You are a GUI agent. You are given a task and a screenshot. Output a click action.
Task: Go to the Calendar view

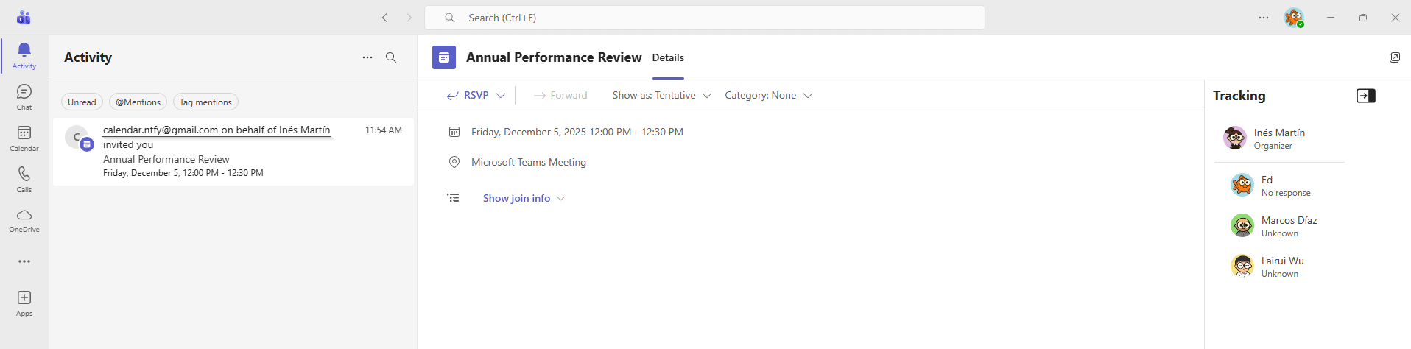tap(24, 138)
